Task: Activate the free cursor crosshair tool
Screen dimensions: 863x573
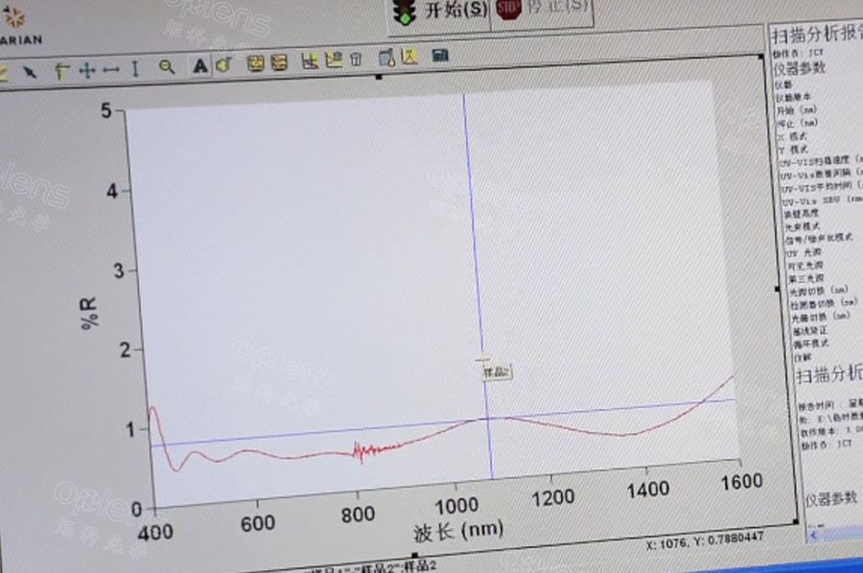Action: pos(85,69)
